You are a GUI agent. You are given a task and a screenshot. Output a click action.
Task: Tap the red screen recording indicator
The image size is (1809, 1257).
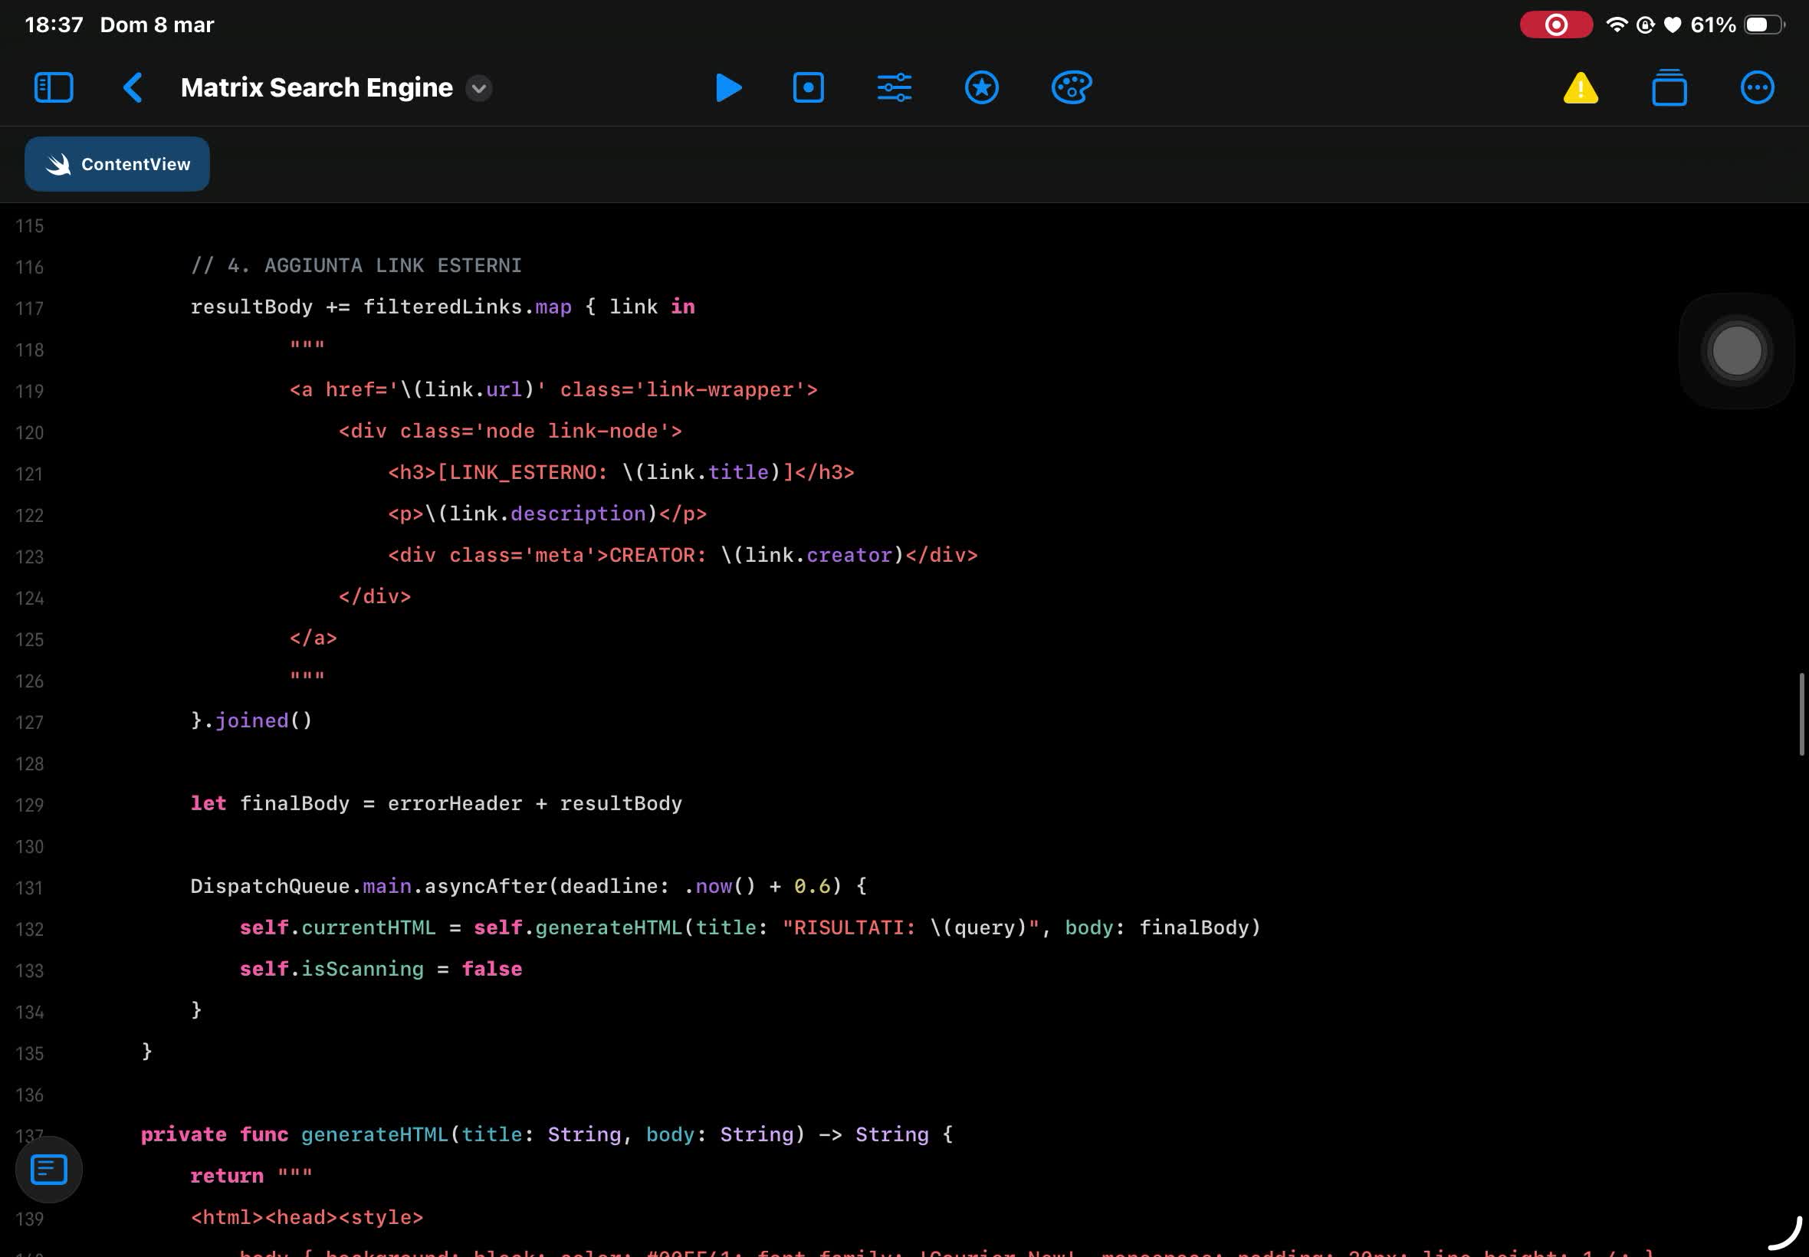coord(1555,25)
